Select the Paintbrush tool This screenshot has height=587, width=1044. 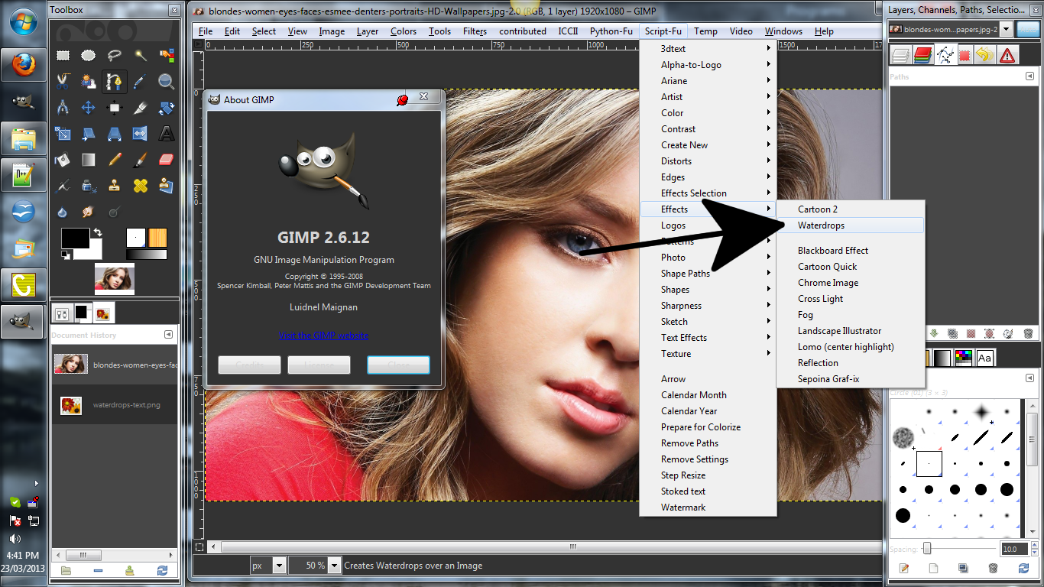point(141,159)
